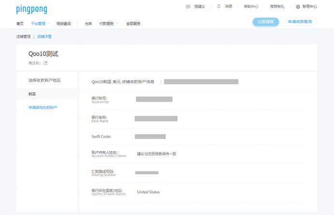Viewport: 334px width, 215px height.
Task: Click the 汇款路线号码 Routing Number label
Action: [x=104, y=173]
